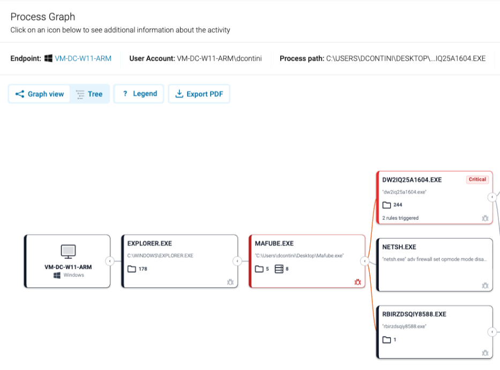Image resolution: width=500 pixels, height=370 pixels.
Task: Click the 'rbirzdsqiy8588.exe' command text
Action: [x=404, y=327]
